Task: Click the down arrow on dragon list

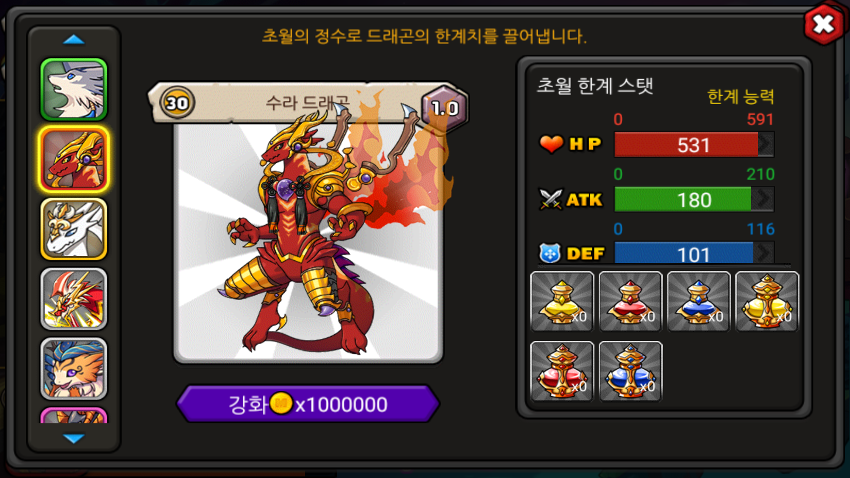Action: tap(74, 438)
